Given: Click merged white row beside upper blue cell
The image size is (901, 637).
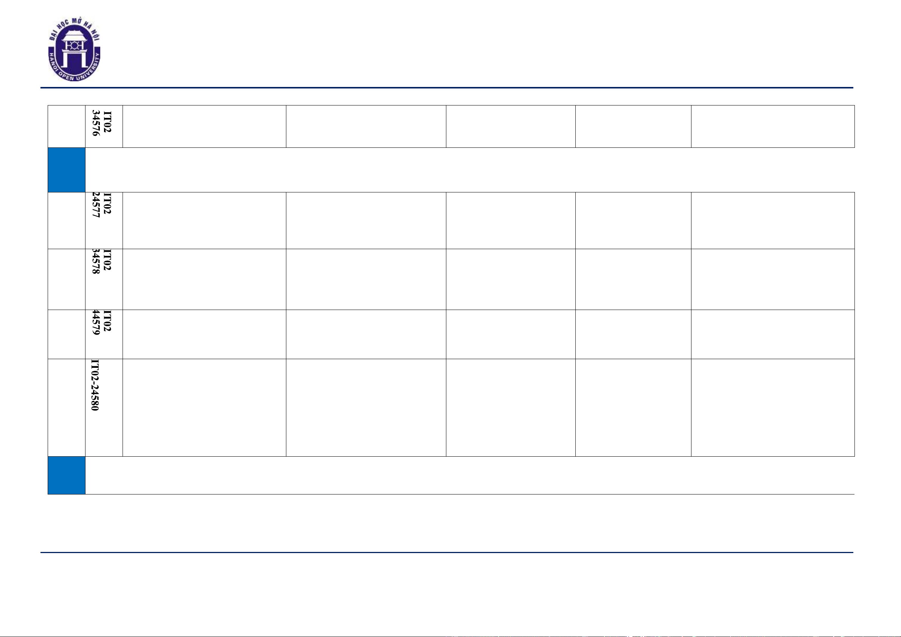Looking at the screenshot, I should [x=469, y=170].
